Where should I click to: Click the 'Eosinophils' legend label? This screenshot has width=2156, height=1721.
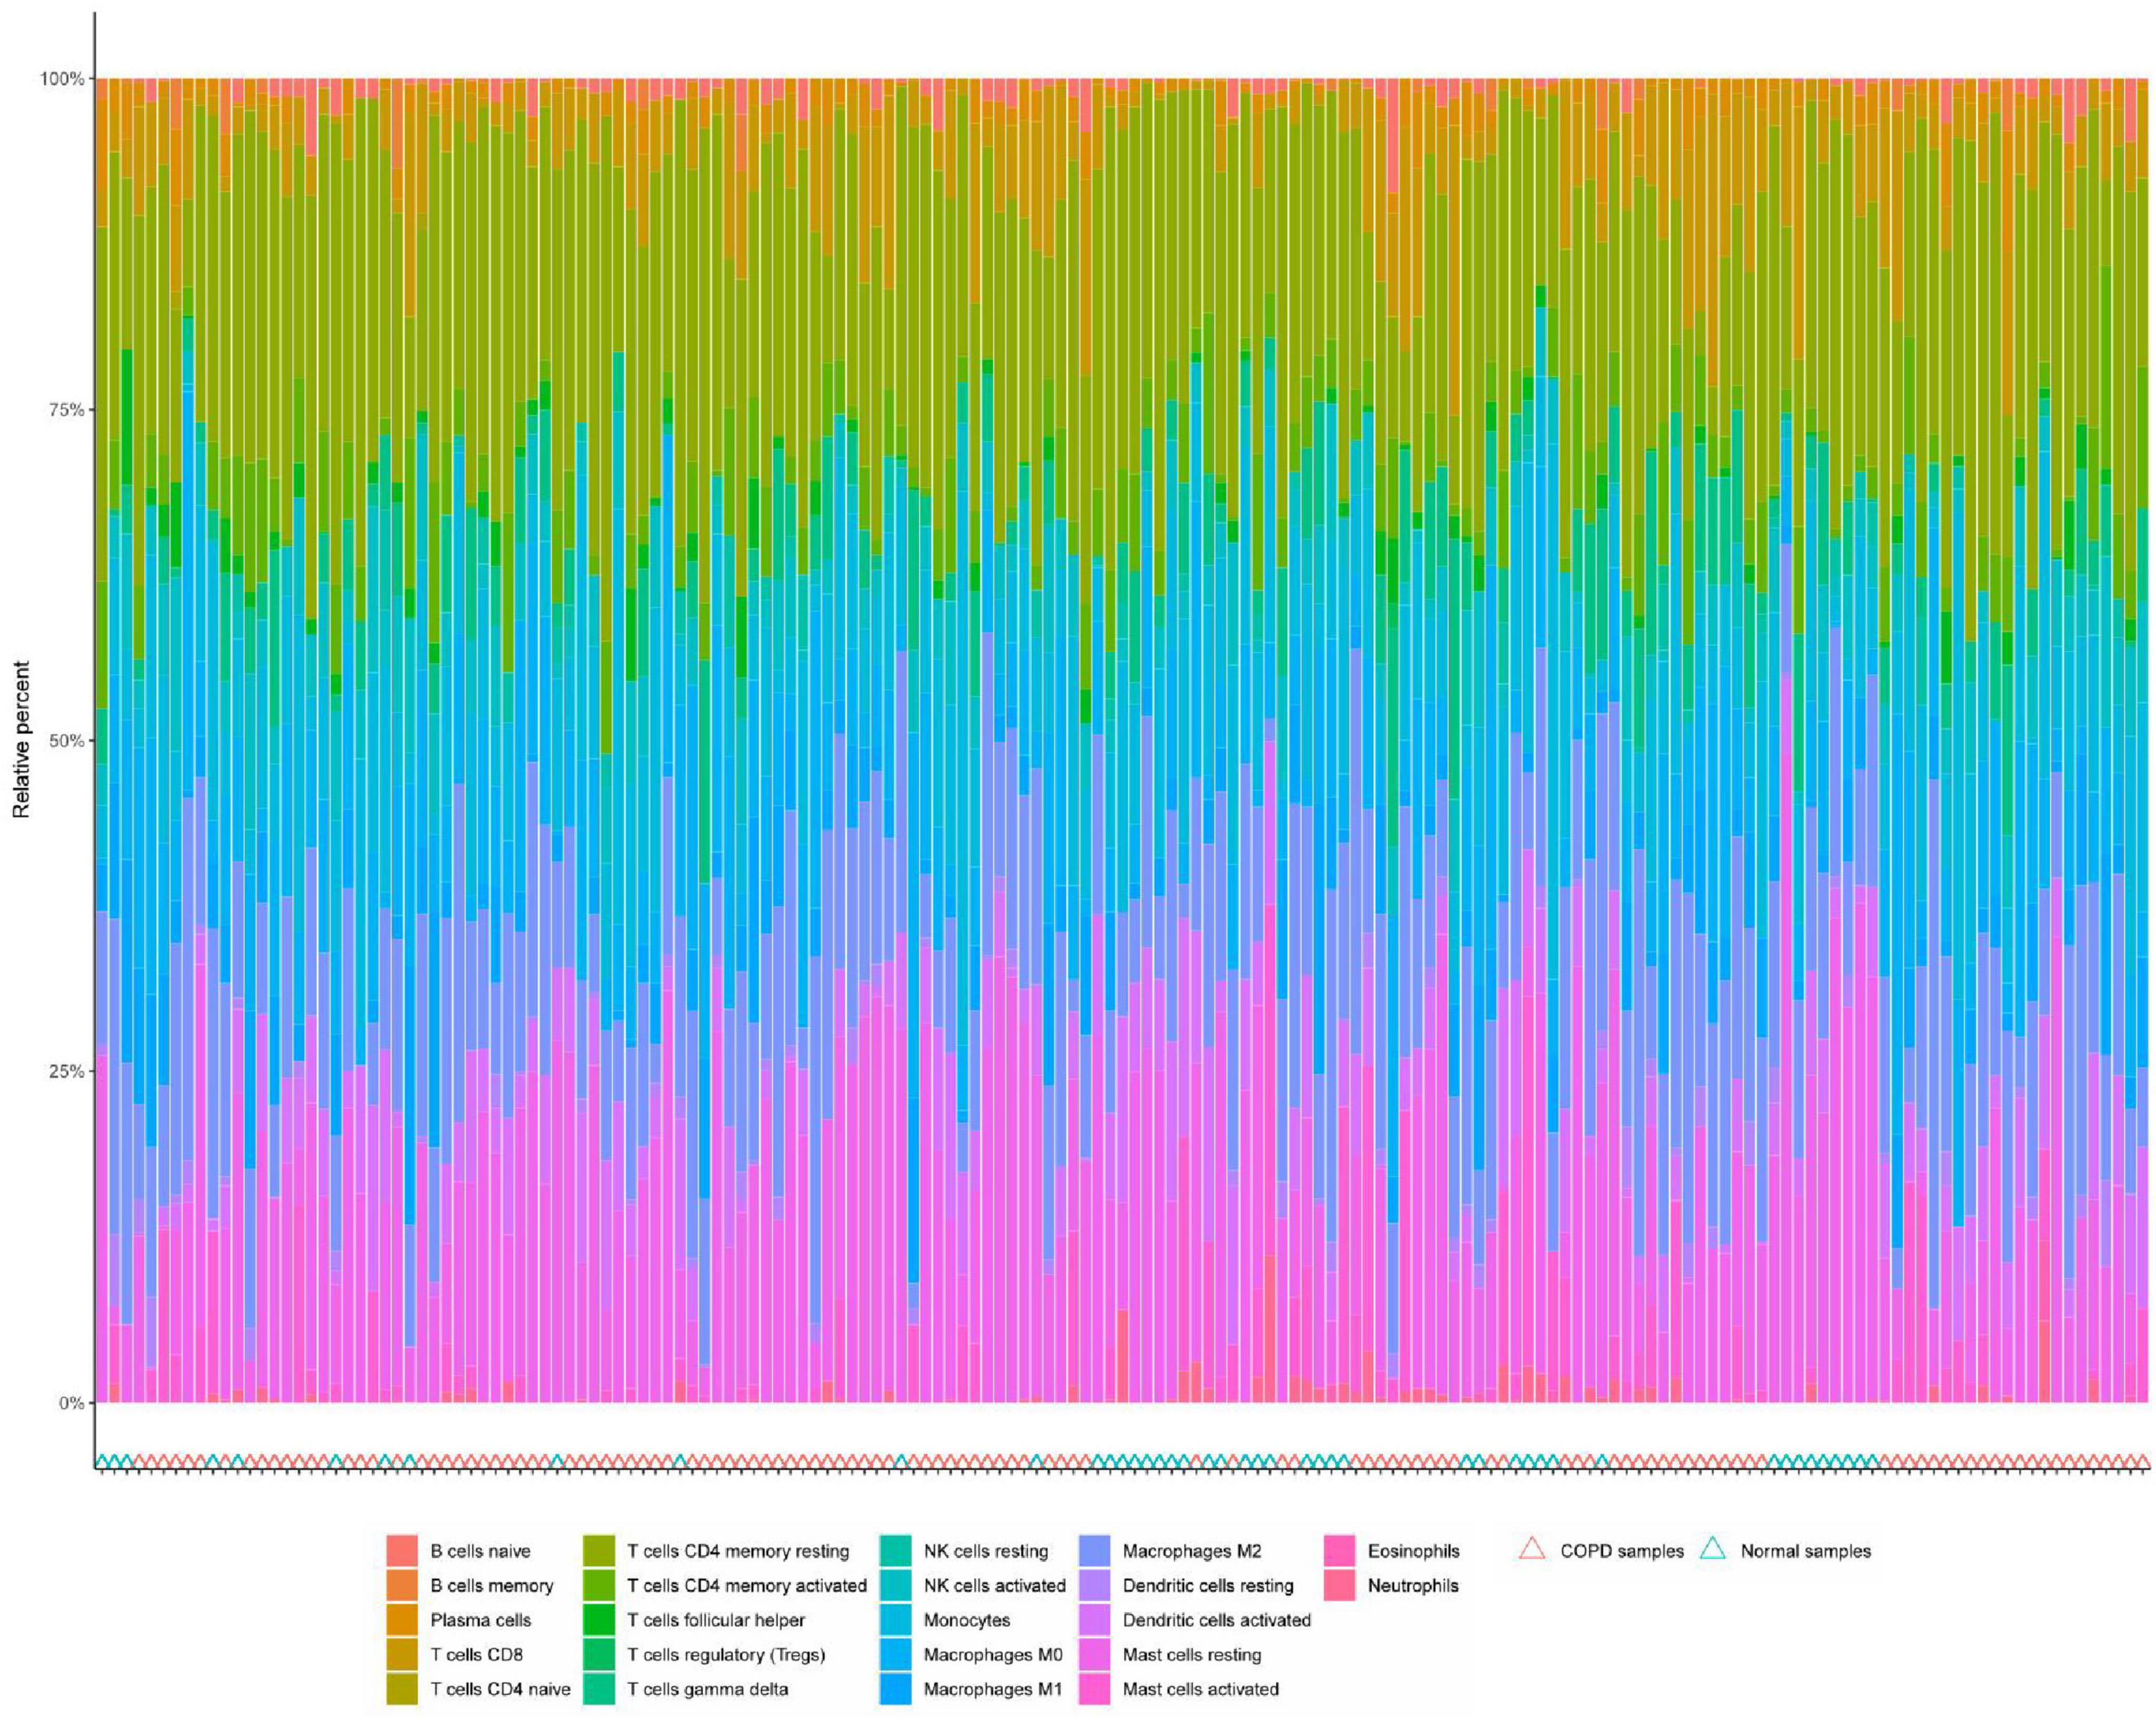pyautogui.click(x=1413, y=1551)
